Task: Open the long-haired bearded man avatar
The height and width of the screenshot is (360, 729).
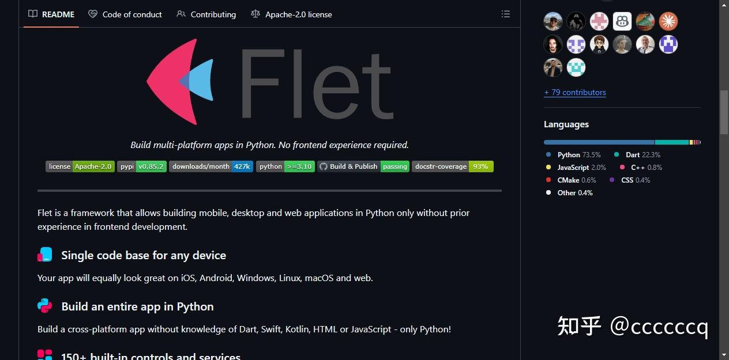Action: coord(553,44)
